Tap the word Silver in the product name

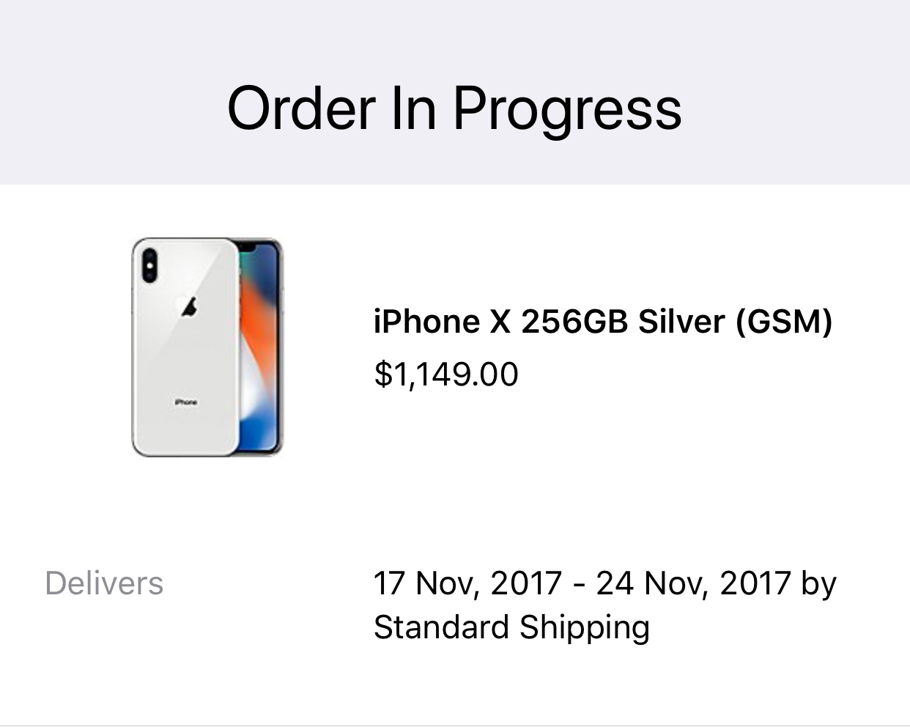click(681, 321)
